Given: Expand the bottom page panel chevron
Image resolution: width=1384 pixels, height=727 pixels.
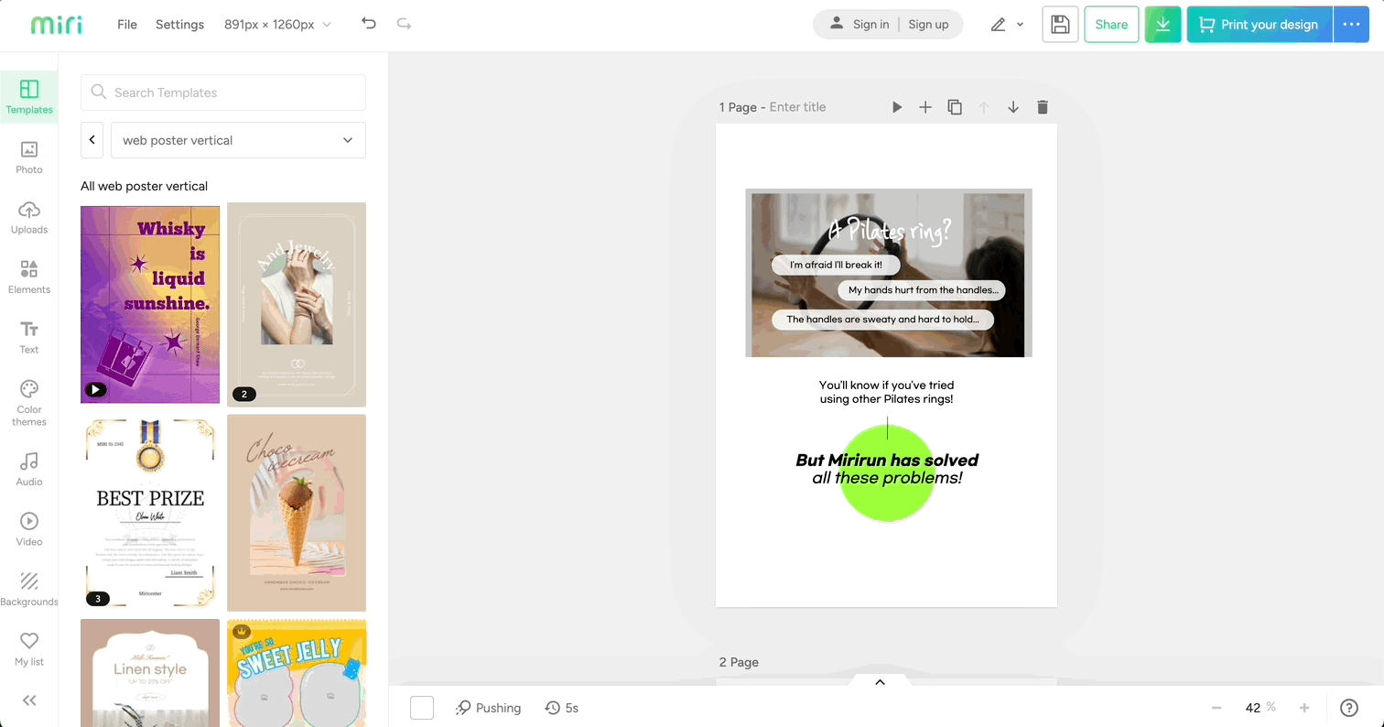Looking at the screenshot, I should tap(880, 682).
